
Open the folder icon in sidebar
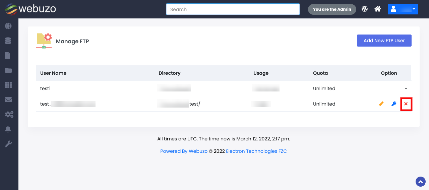click(x=8, y=70)
